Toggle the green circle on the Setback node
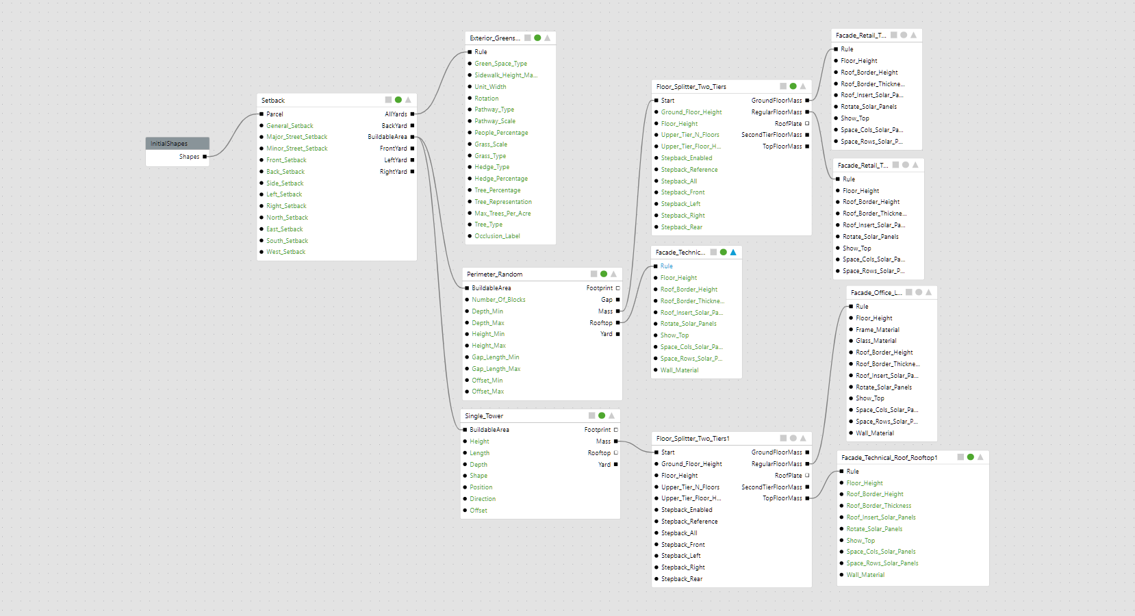This screenshot has width=1135, height=616. coord(398,100)
